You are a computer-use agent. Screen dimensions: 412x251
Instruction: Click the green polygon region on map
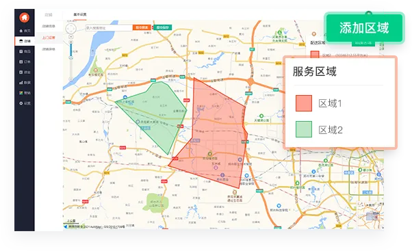[155, 116]
